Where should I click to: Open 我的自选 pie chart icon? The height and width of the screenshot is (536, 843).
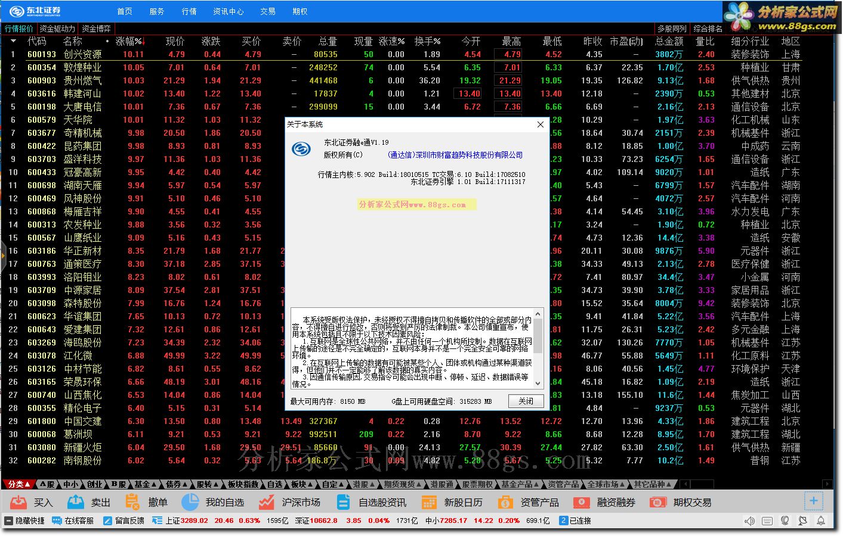click(190, 502)
